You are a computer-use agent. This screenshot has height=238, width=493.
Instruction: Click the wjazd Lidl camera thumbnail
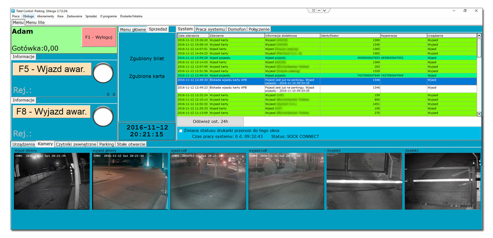207,181
